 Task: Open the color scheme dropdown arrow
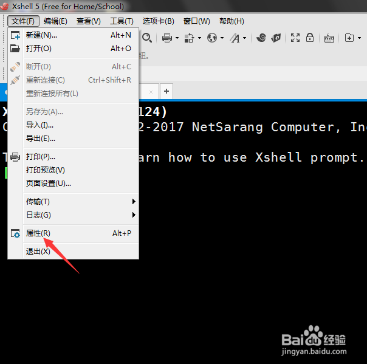[200, 38]
